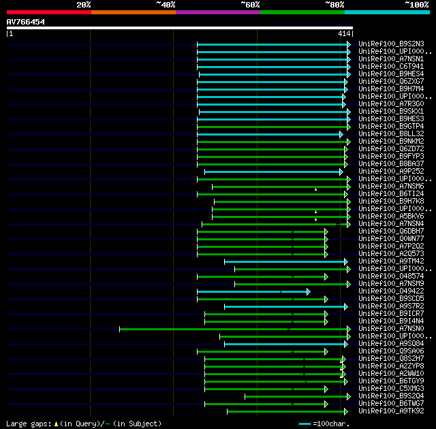Select the UniRef100_B9FYP3 label
This screenshot has height=429, width=436.
point(391,157)
